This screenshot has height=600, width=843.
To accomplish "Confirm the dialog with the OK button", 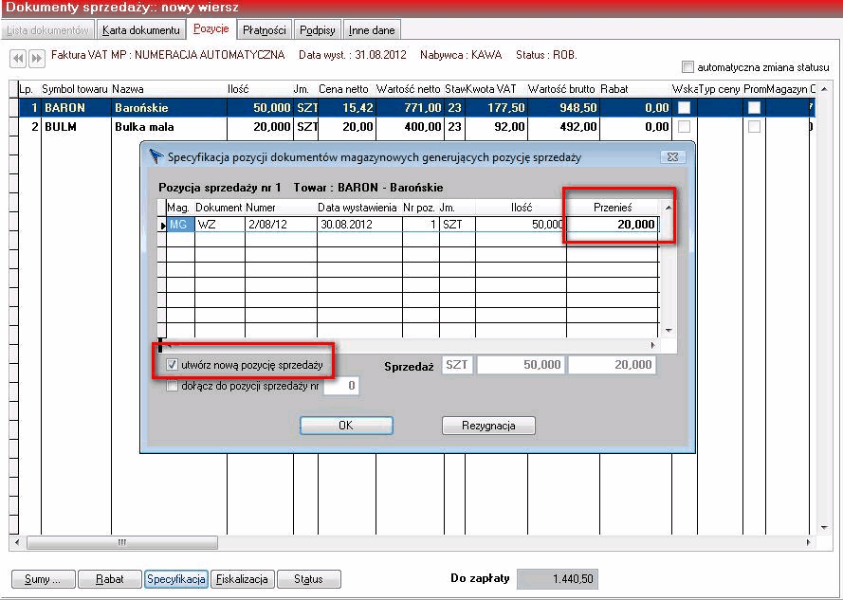I will click(x=346, y=426).
